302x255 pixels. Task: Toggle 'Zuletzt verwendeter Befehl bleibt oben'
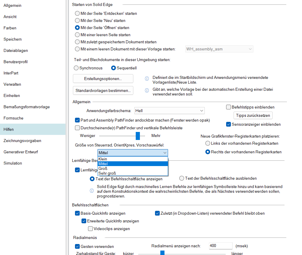(x=157, y=213)
